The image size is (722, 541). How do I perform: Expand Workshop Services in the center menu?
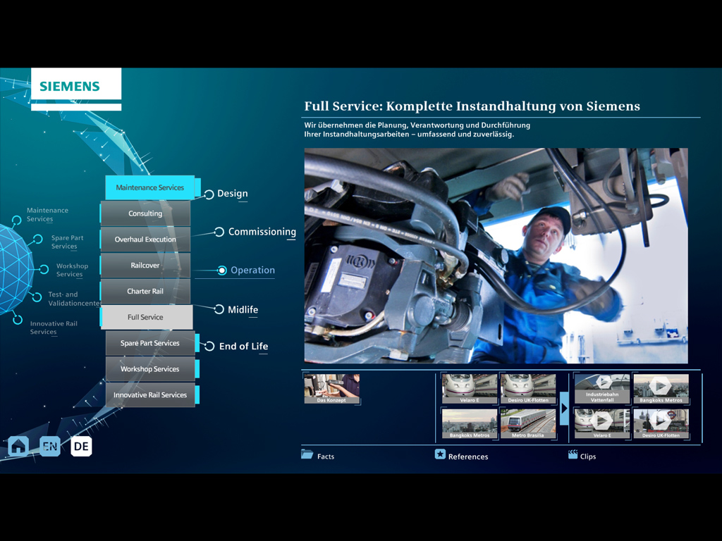(150, 369)
